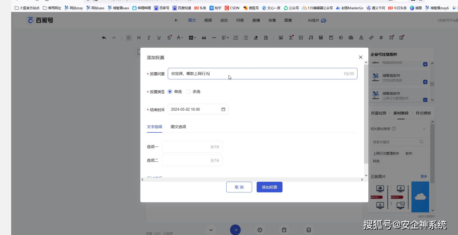Viewport: 458px width, 235px height.
Task: Apply strikethrough formatting
Action: [169, 38]
